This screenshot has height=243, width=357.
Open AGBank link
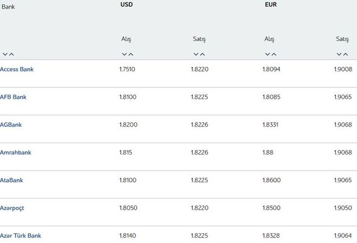click(11, 125)
